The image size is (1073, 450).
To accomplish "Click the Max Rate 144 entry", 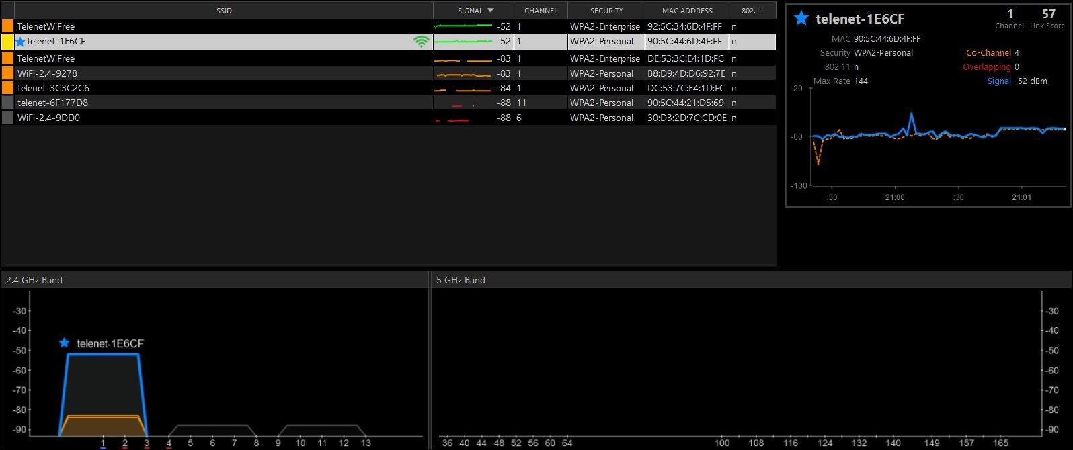I will coord(840,81).
